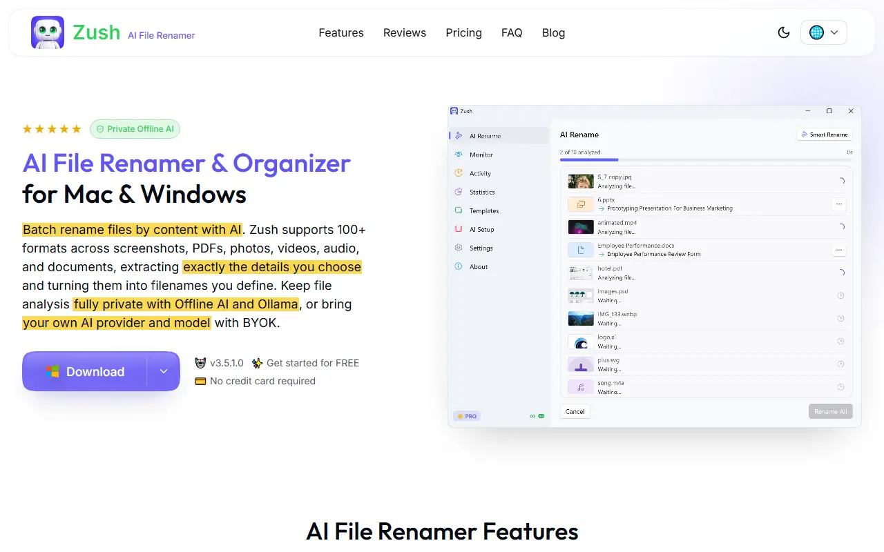Click the waiting clock icon for IMG_133.webp
Viewport: 884px width, 552px height.
(840, 318)
